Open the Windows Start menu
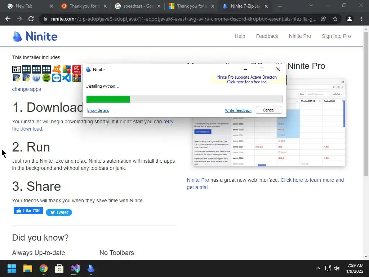Screen dimensions: 369x277 point(12,268)
